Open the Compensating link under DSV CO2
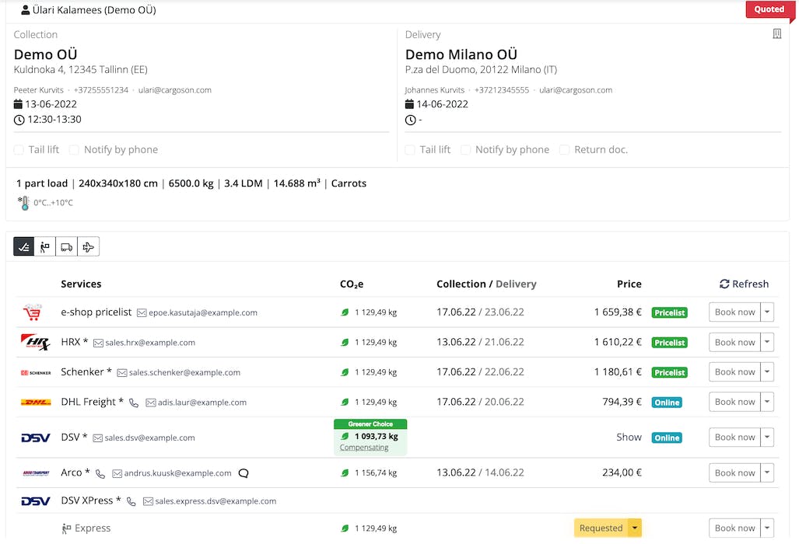 [364, 448]
